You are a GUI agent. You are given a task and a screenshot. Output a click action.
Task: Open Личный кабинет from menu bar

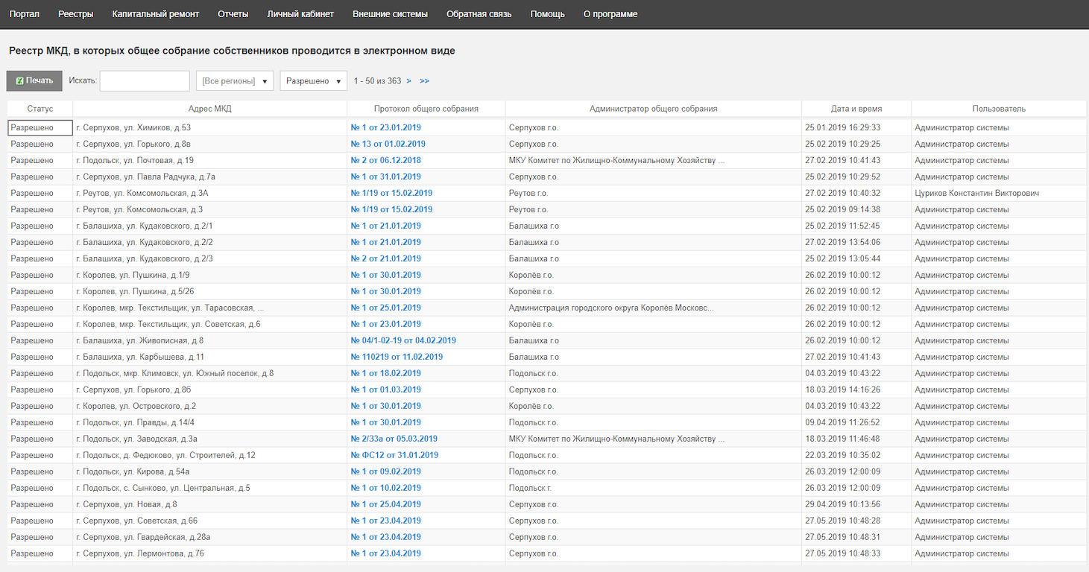click(x=300, y=14)
